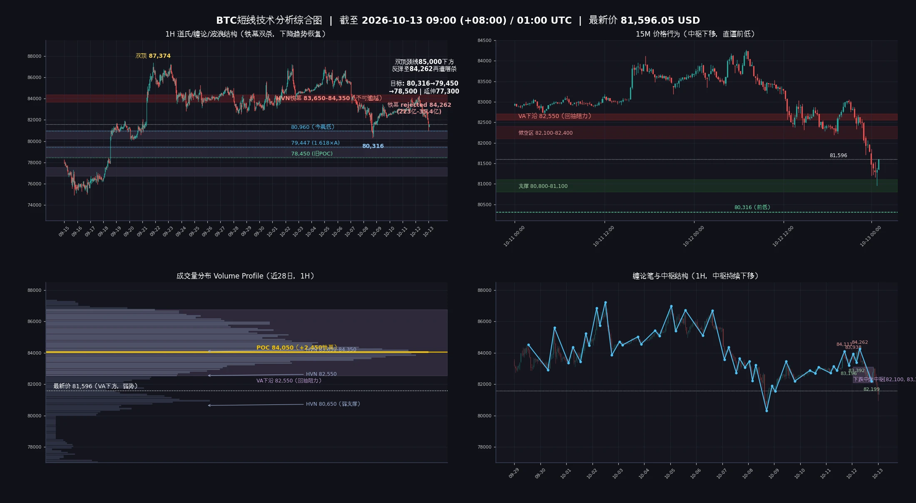This screenshot has width=916, height=503.
Task: Select the 最新价 81,596 (VA下方, 弱势) label
Action: 95,386
